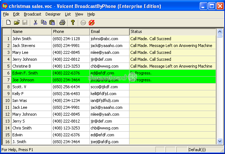
Task: Click email cell chb@wwsg.com in Christine B row
Action: tap(109, 66)
